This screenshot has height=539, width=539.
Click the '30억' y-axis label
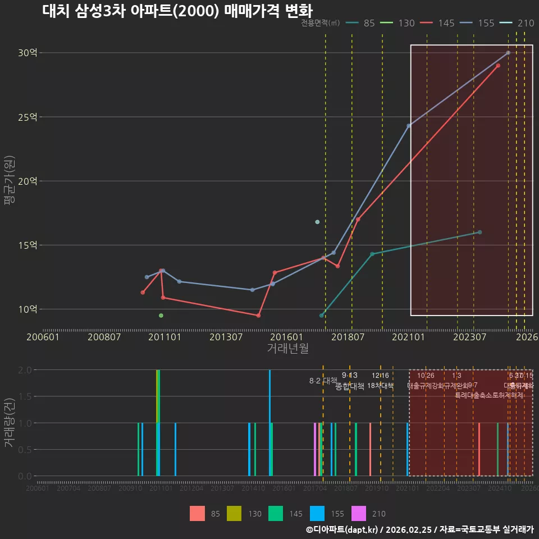pyautogui.click(x=28, y=53)
